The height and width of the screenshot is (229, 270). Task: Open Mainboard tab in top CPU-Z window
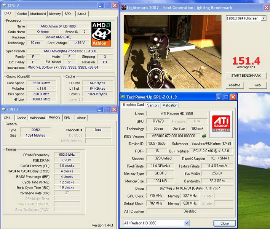(38, 14)
